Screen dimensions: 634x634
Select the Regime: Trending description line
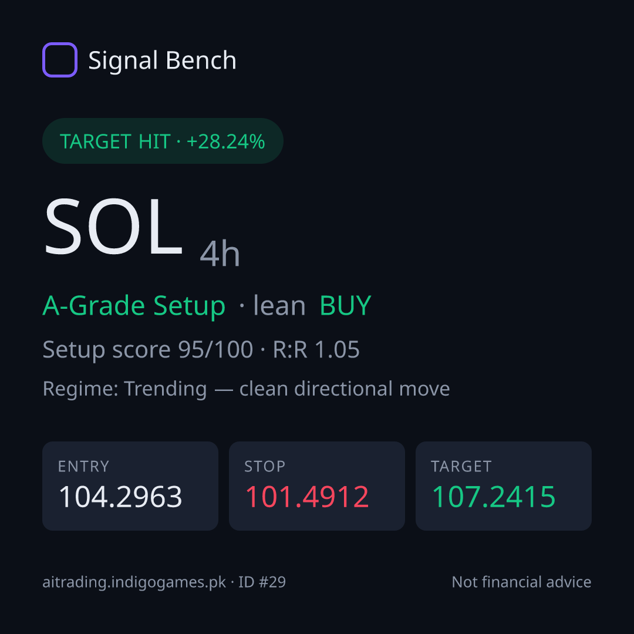pos(246,389)
